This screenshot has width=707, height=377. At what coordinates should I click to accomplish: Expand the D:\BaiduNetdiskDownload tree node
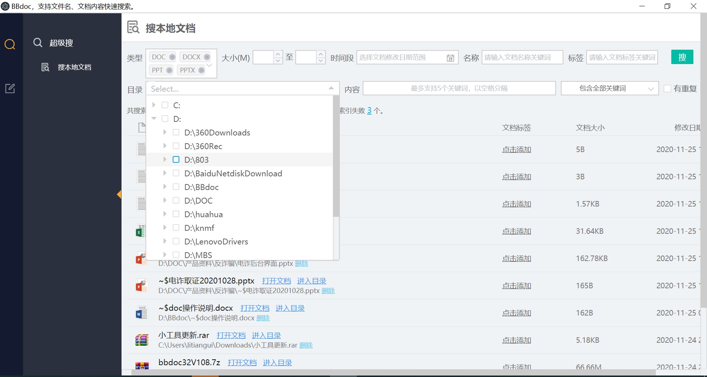pyautogui.click(x=165, y=173)
